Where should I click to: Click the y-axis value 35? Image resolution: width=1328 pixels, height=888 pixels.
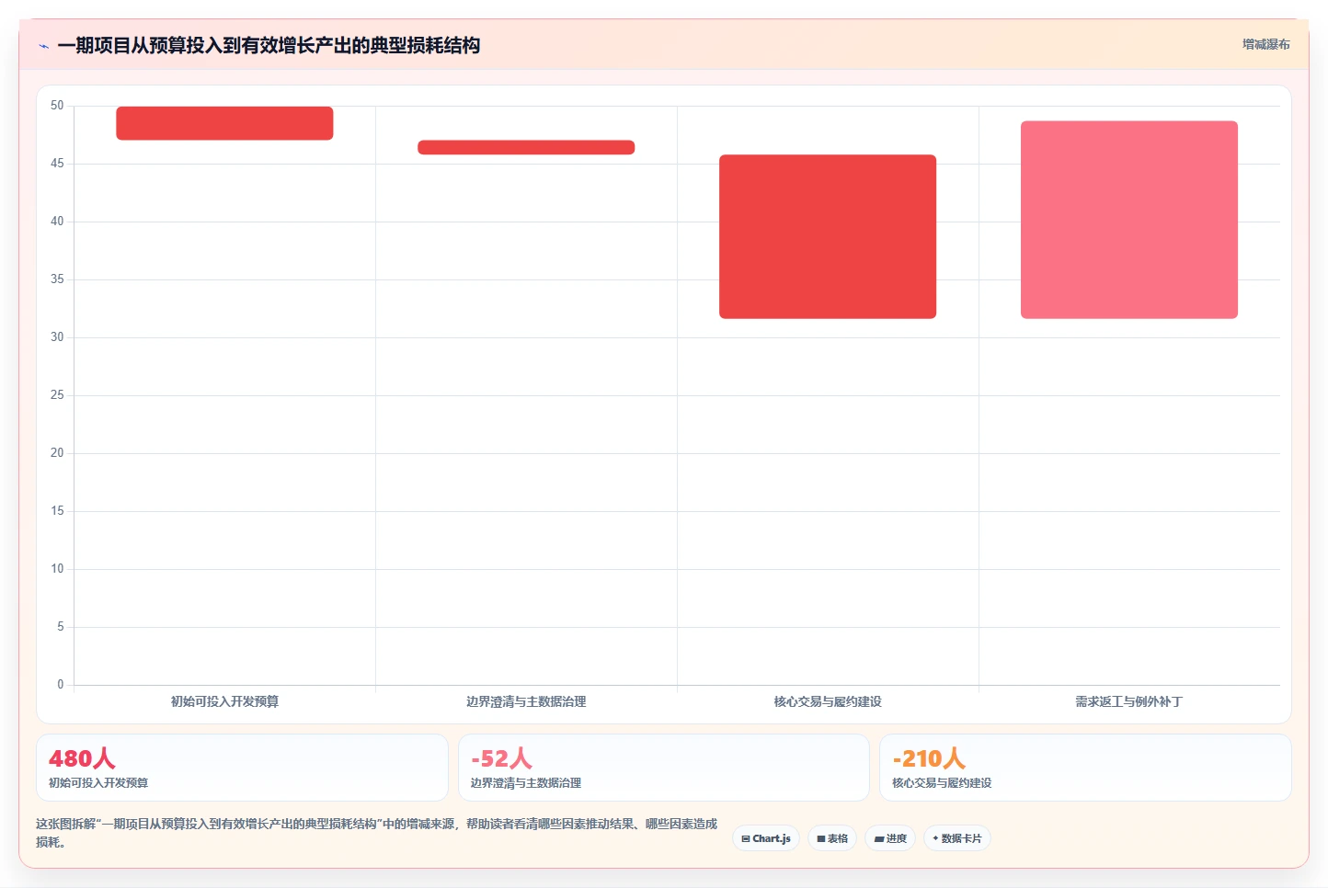tap(57, 279)
